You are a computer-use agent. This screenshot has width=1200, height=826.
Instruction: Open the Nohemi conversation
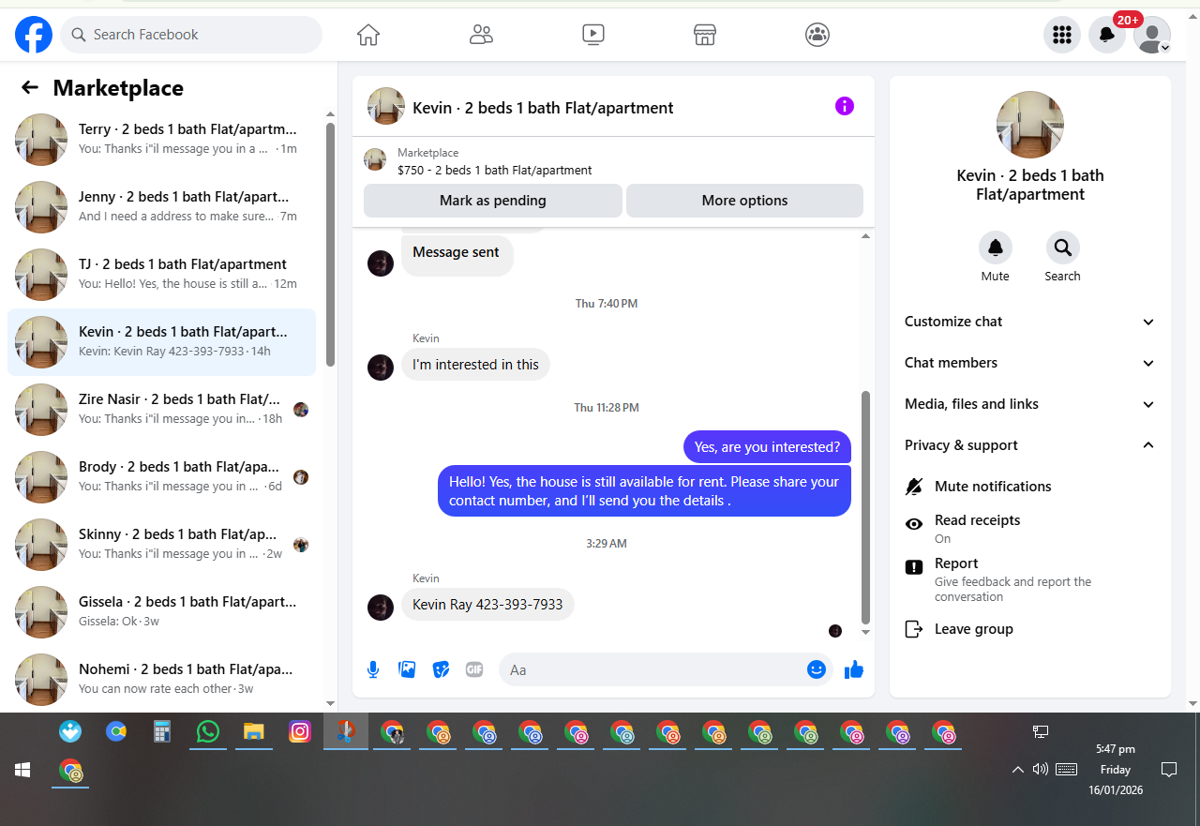161,680
